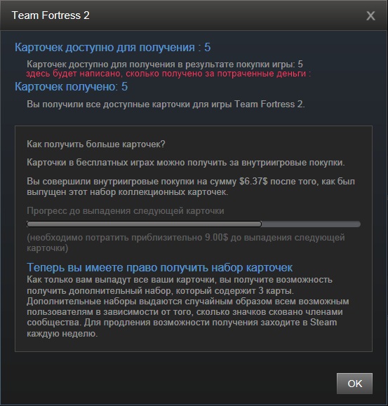
Task: Click the sentence about badges crafted by community members
Action: coord(188,312)
